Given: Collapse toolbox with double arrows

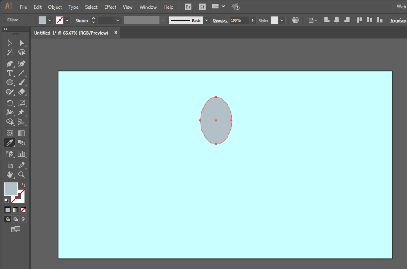Looking at the screenshot, I should [5, 29].
